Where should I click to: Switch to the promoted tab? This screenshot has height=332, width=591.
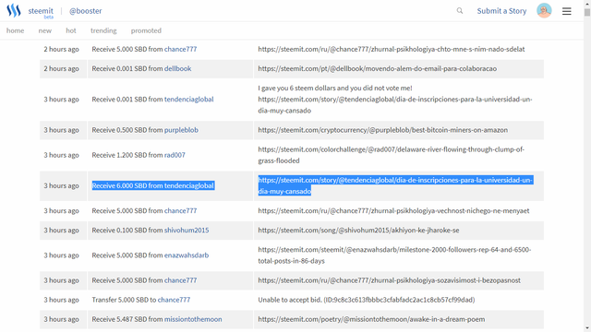pos(146,30)
